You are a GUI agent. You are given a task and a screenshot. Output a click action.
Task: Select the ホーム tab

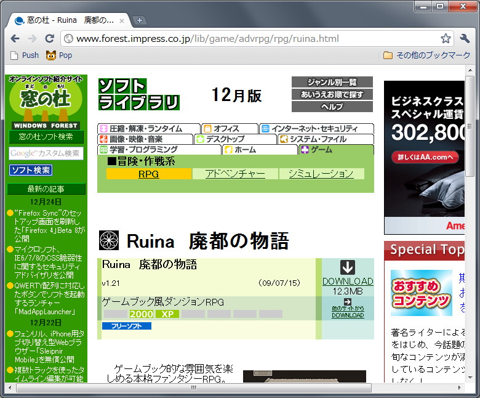coord(260,150)
